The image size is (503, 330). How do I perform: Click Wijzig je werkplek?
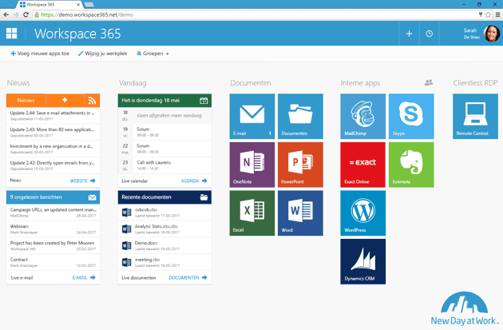tap(103, 54)
